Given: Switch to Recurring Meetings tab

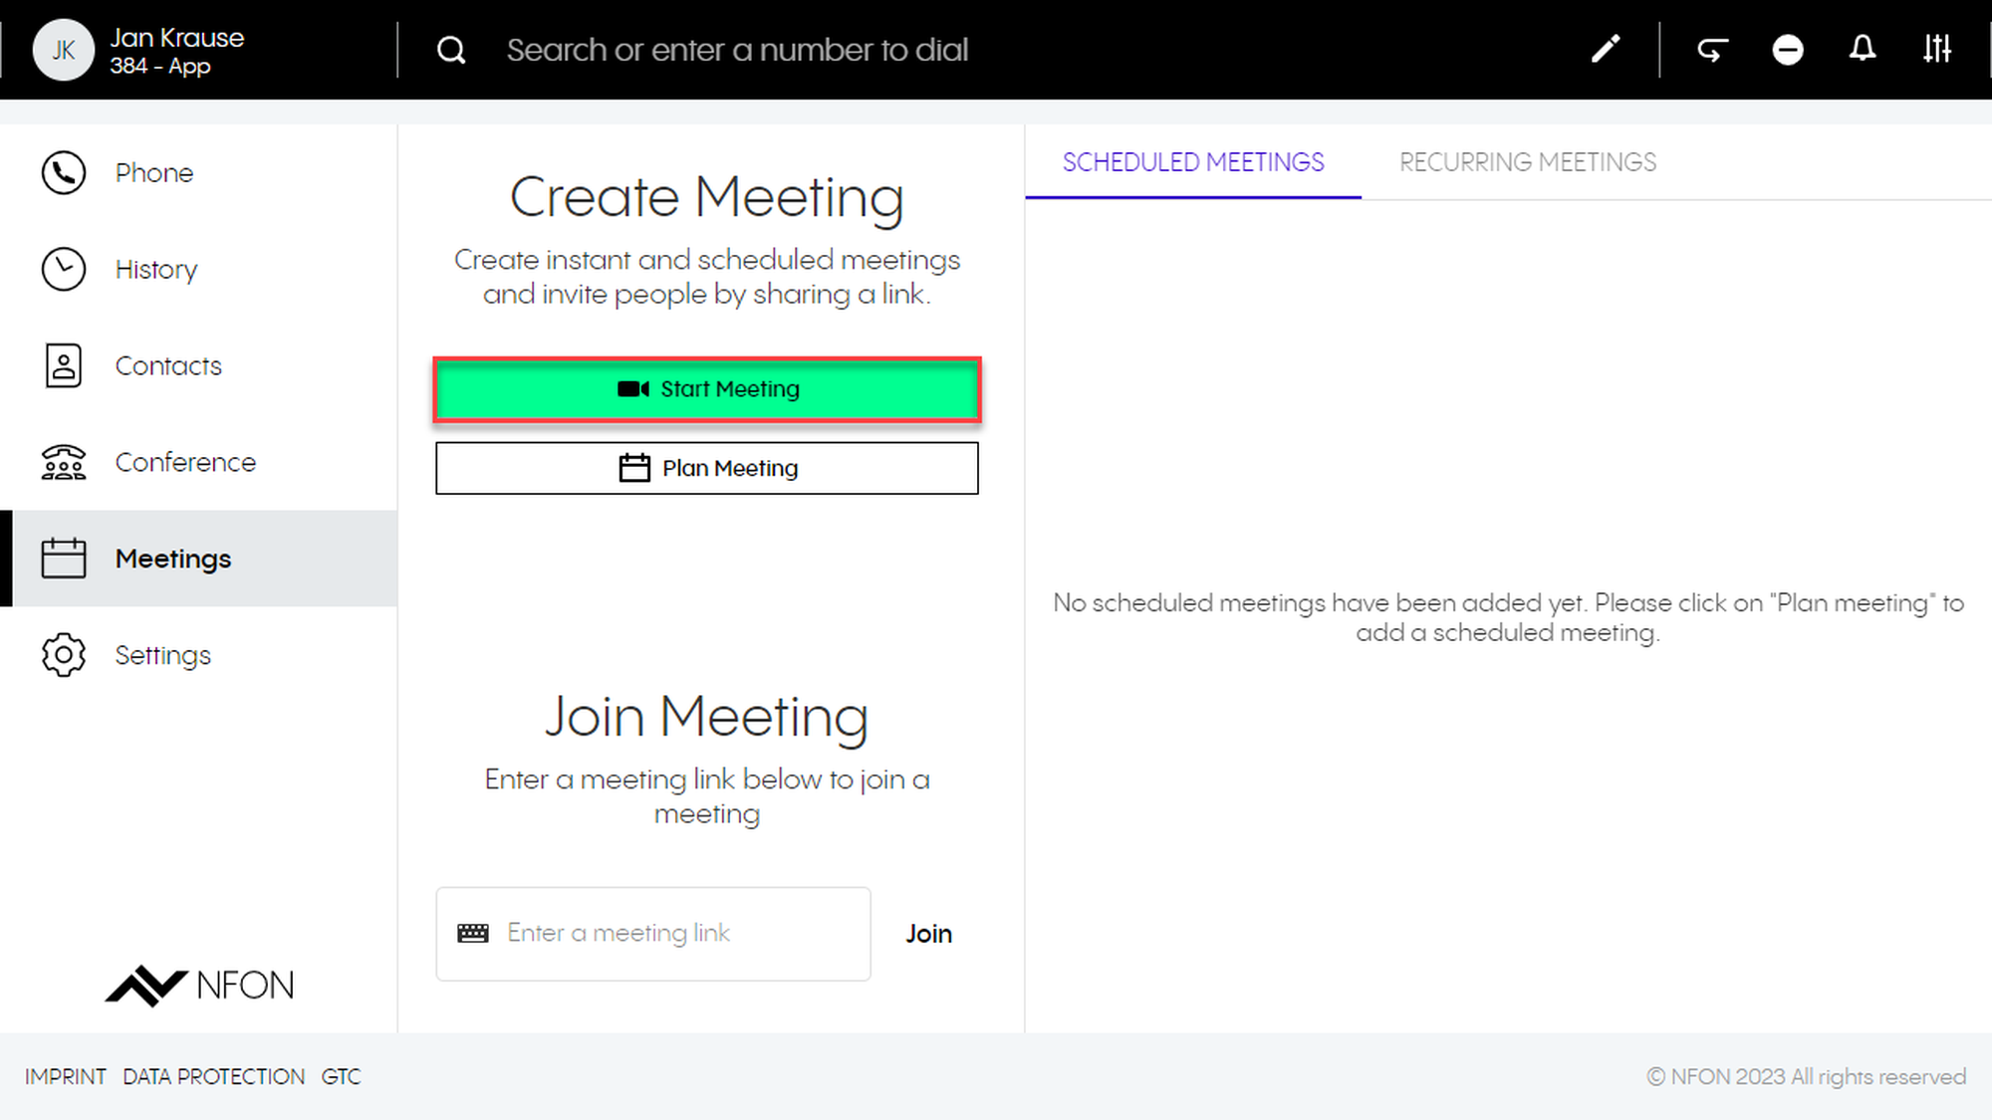Looking at the screenshot, I should click(1527, 162).
